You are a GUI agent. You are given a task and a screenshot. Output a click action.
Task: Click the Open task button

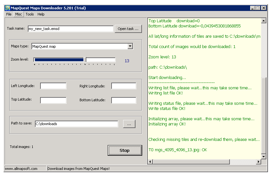(128, 29)
